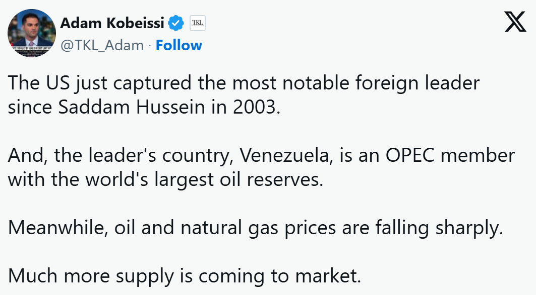Open Adam Kobeissi's profile photo
Image resolution: width=536 pixels, height=295 pixels.
point(31,33)
